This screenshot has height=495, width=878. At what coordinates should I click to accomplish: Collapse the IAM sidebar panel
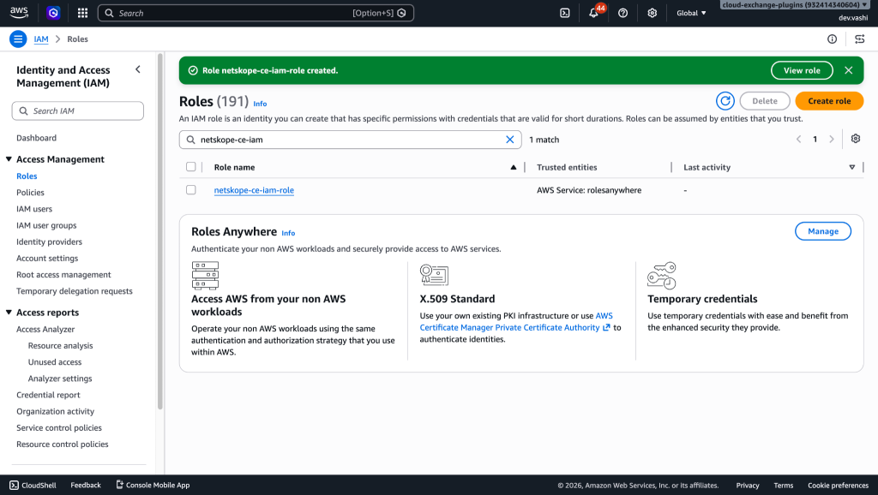tap(138, 69)
